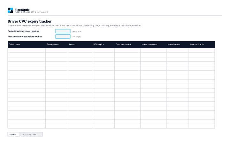
Task: Click the Alert window days input box
Action: [x=63, y=37]
